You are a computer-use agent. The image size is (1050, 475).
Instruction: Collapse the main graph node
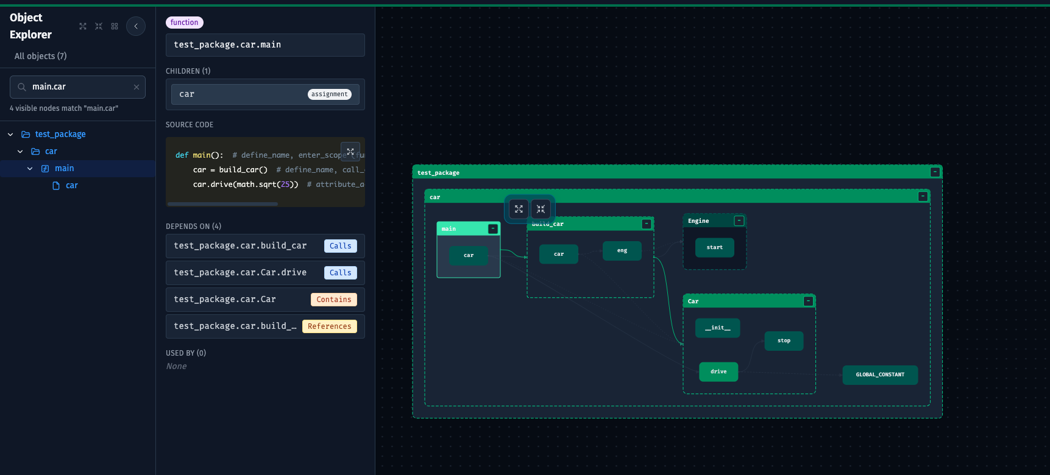[x=493, y=229]
